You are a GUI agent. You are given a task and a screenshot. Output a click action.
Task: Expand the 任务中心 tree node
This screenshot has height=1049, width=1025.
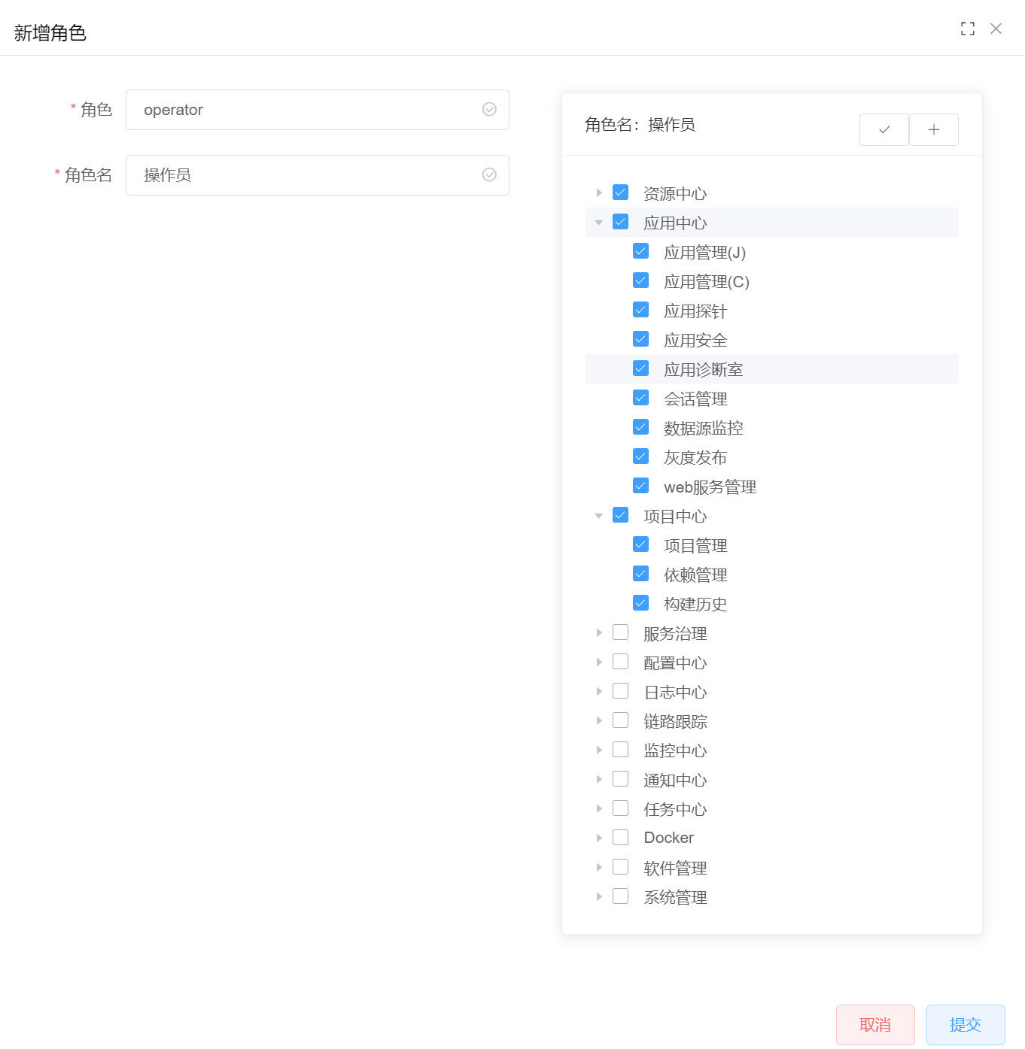pos(599,809)
